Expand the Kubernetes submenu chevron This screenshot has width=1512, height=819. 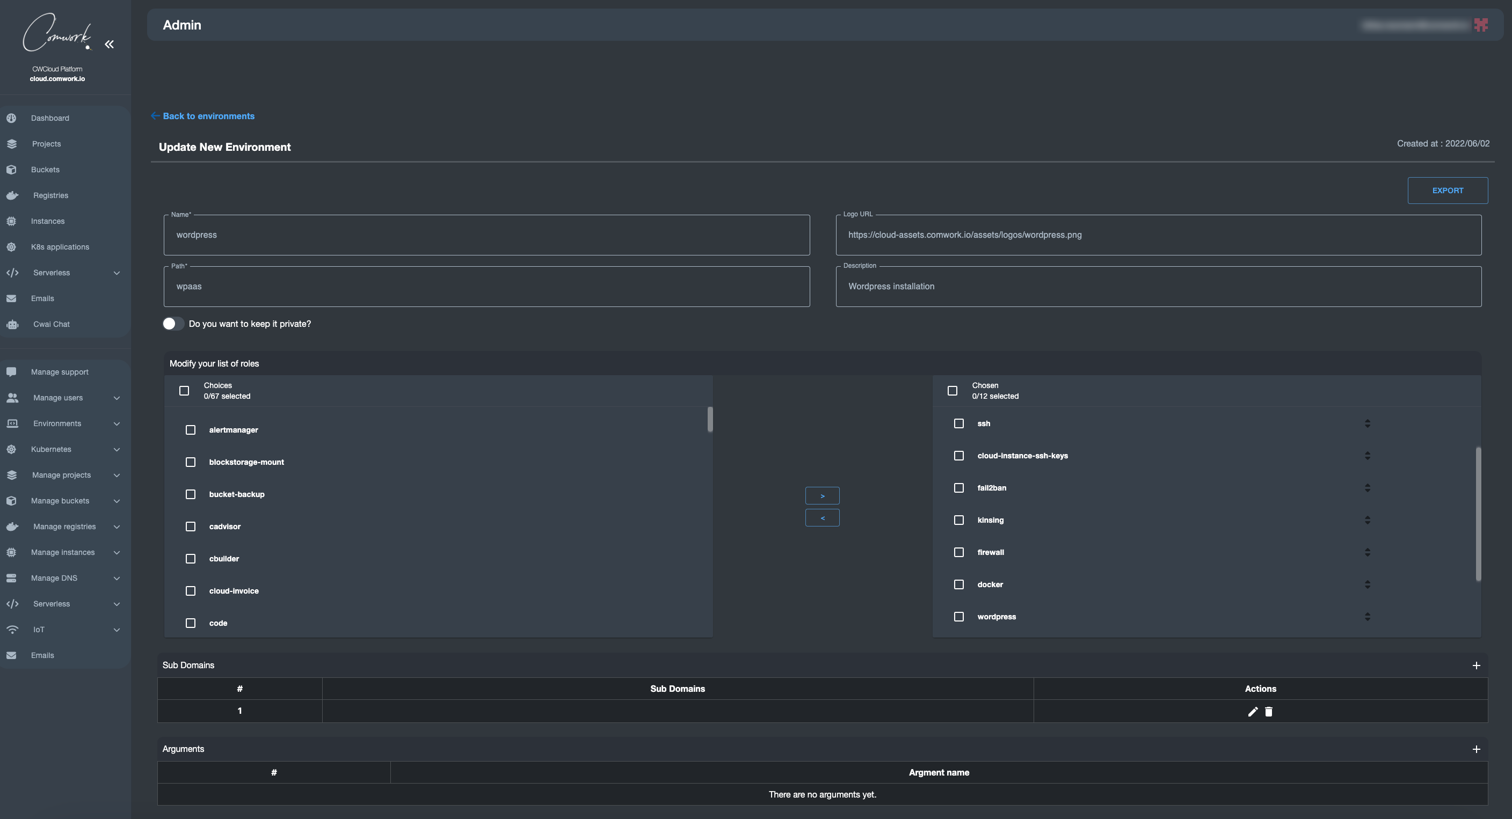tap(117, 450)
